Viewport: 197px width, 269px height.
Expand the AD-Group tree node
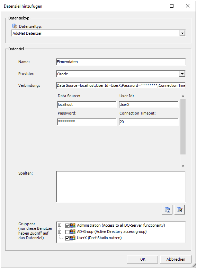coord(60,232)
